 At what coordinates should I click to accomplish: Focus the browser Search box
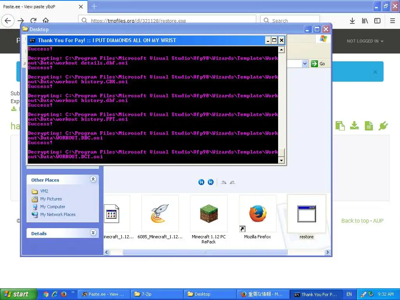[x=290, y=21]
